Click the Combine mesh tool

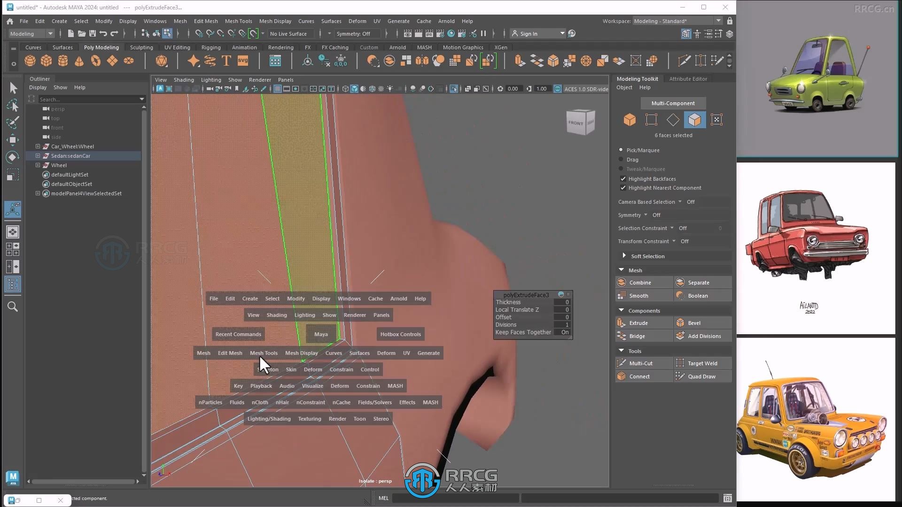tap(640, 282)
